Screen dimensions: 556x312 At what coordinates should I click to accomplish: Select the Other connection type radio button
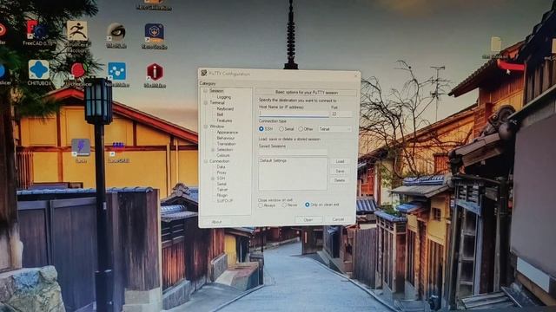pyautogui.click(x=301, y=129)
